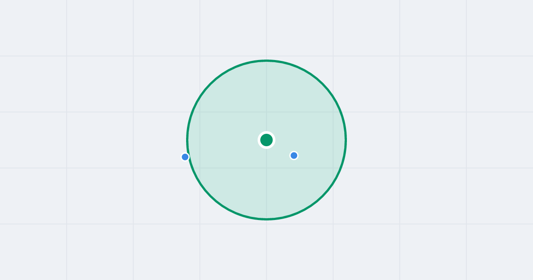
Task: Click the green outline just beside the outer blue dot
Action: (189, 157)
